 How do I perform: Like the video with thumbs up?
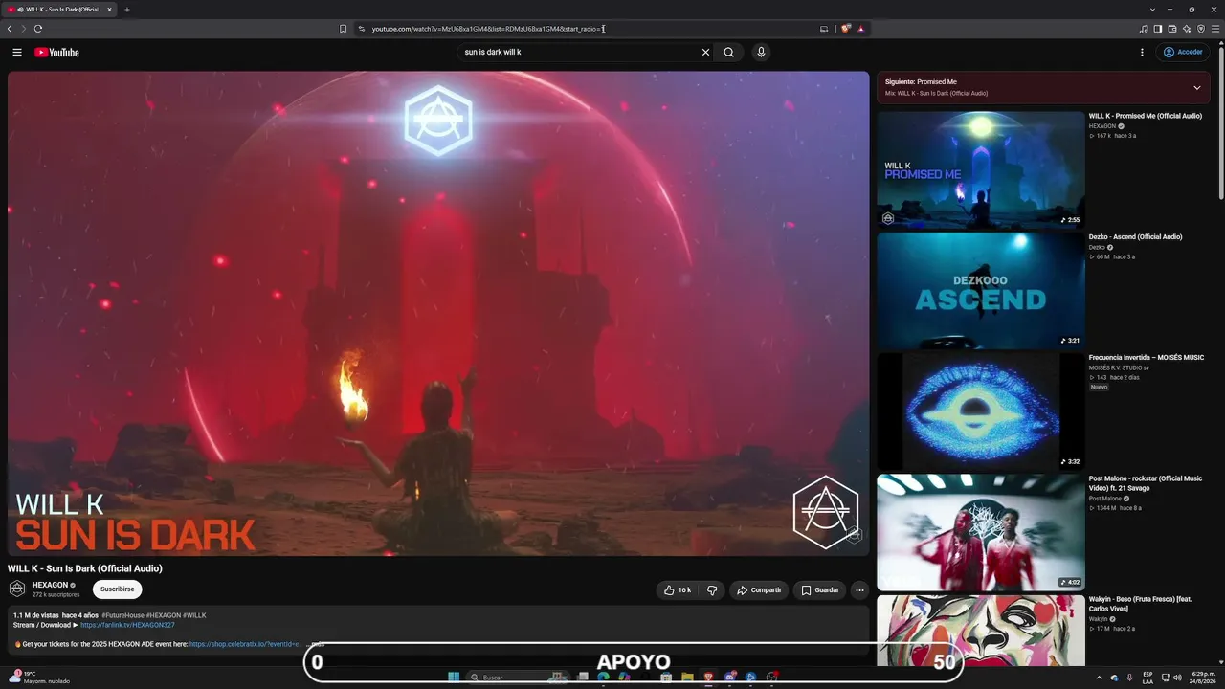pos(678,590)
